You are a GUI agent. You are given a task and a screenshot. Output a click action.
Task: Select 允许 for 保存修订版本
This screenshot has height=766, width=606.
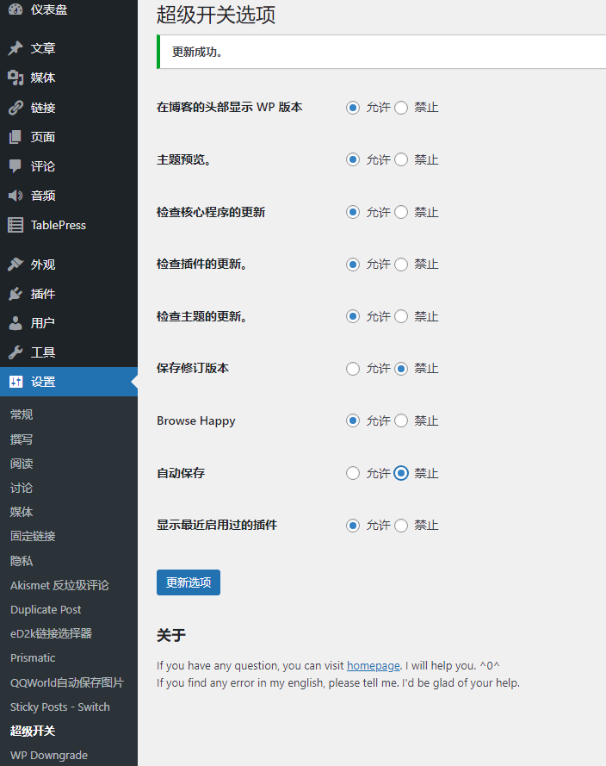(x=353, y=369)
